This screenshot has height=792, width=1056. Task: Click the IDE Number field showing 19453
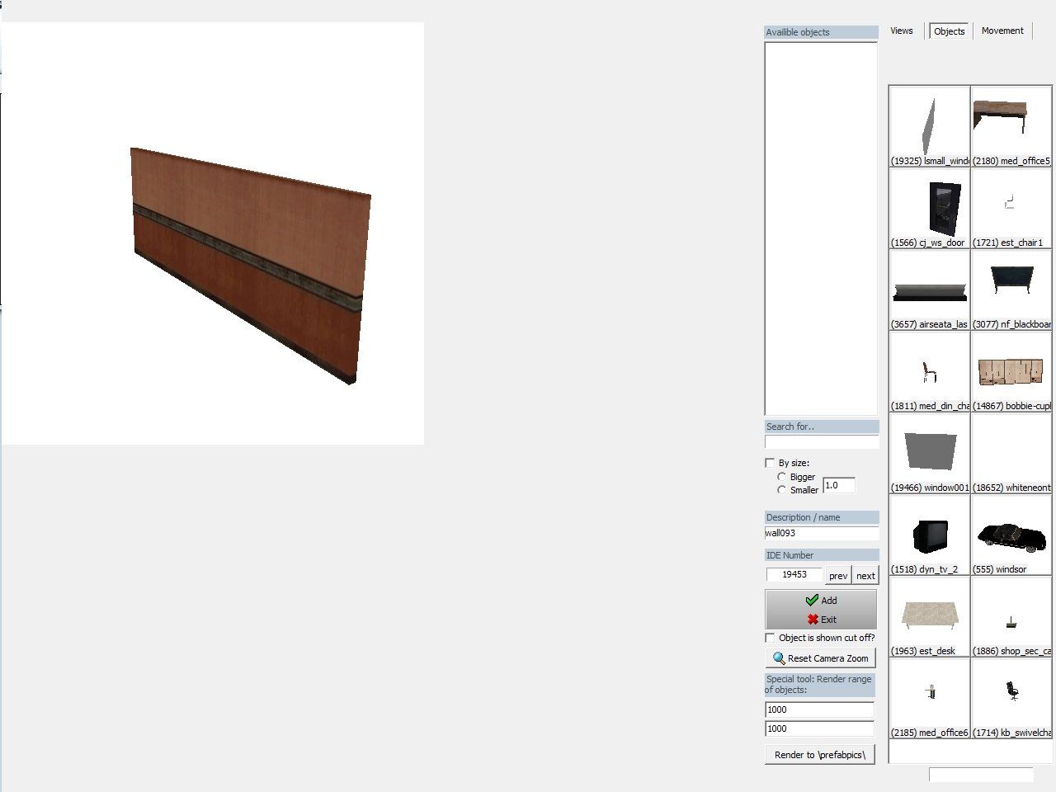(794, 574)
